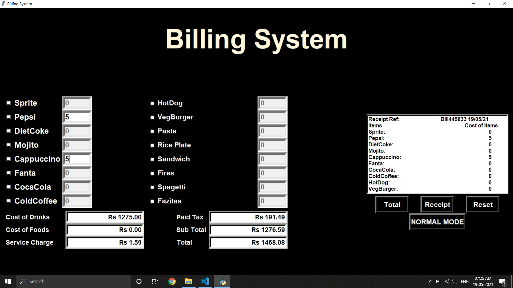The width and height of the screenshot is (513, 288).
Task: Open VS Code from the taskbar
Action: 205,281
